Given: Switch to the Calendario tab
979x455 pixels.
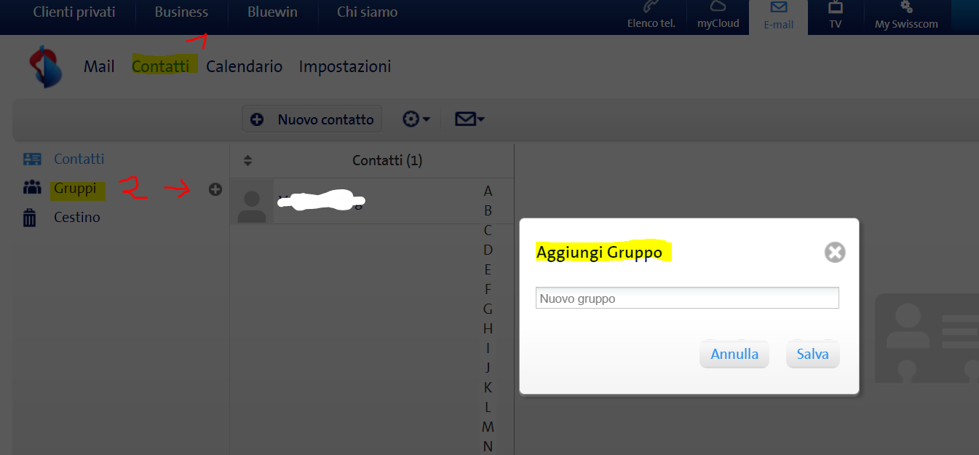Looking at the screenshot, I should (244, 66).
